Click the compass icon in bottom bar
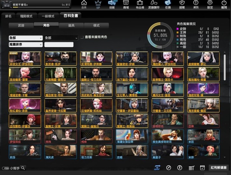The width and height of the screenshot is (231, 175). click(169, 168)
